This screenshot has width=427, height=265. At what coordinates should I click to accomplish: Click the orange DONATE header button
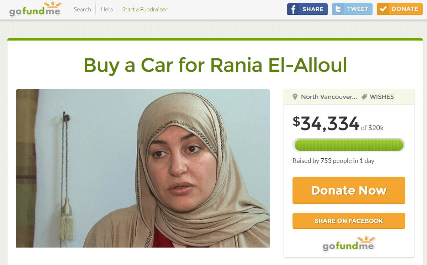click(400, 9)
